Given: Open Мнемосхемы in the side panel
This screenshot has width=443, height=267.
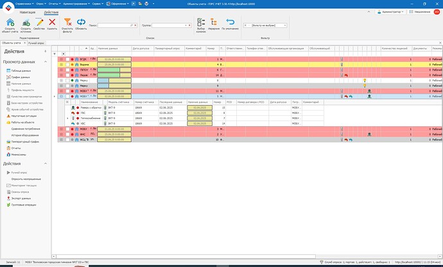Looking at the screenshot, I should tap(17, 154).
